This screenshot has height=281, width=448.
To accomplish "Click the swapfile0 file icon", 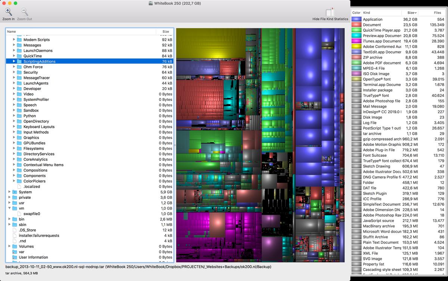I will (20, 214).
